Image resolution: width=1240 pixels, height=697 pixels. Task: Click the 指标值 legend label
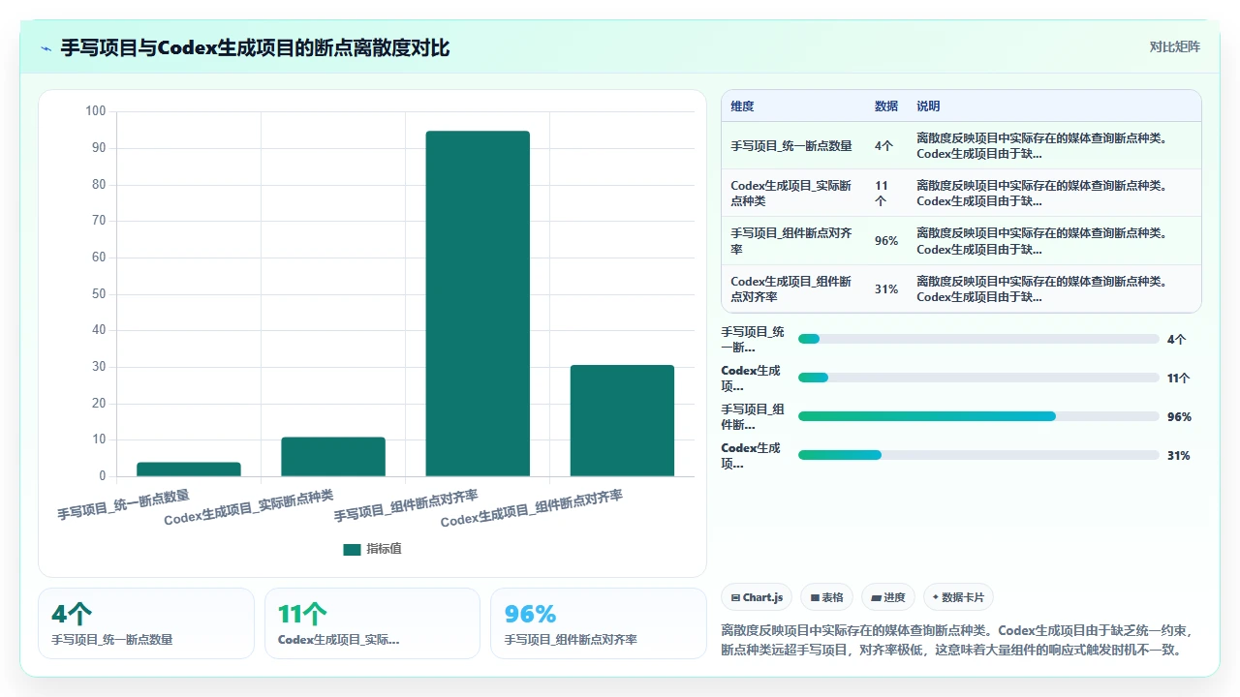[x=384, y=549]
